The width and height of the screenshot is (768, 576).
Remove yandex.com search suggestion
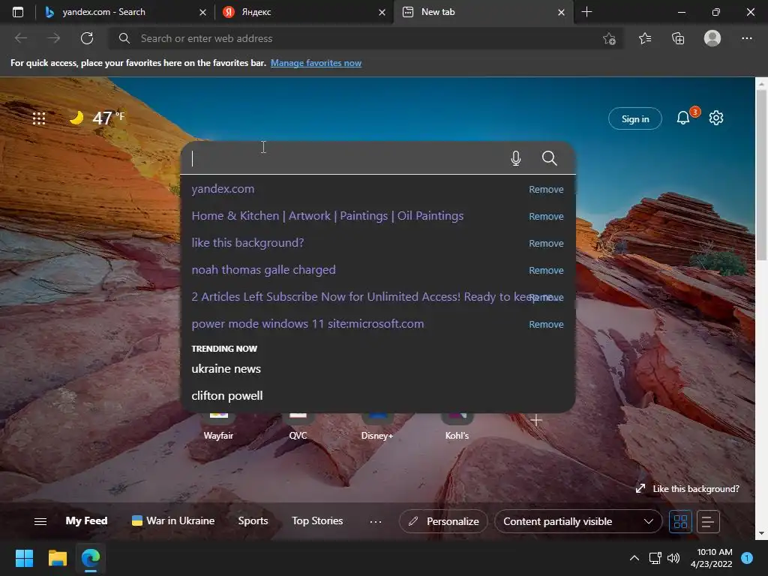546,190
